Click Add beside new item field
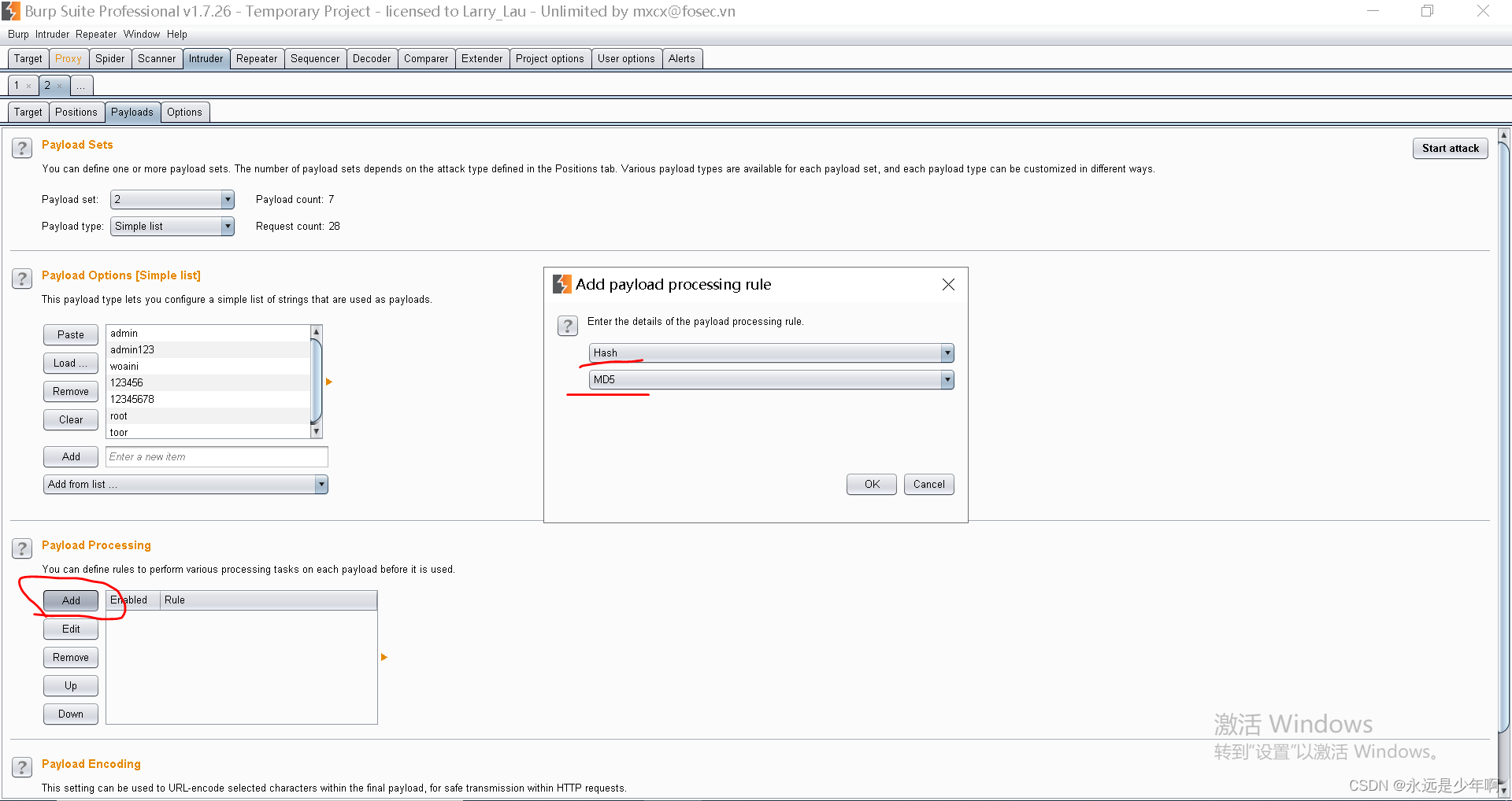 [71, 457]
